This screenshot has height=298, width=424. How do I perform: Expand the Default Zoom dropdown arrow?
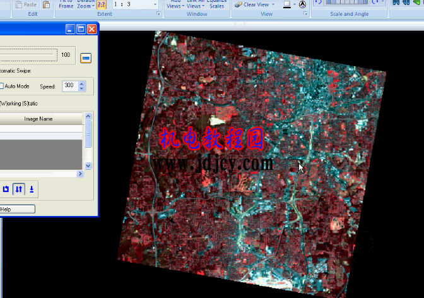[93, 6]
